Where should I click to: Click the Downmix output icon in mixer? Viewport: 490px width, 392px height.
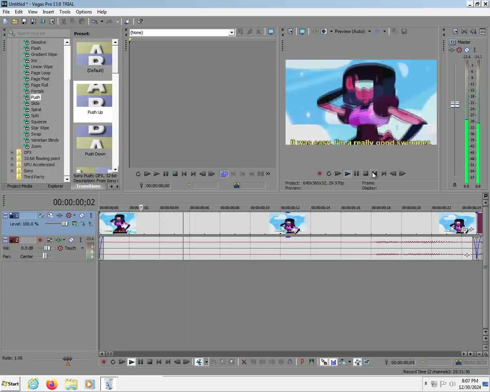point(464,31)
